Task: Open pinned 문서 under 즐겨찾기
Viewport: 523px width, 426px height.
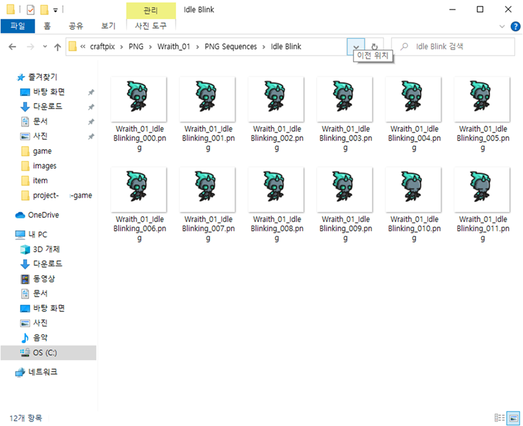Action: coord(40,121)
